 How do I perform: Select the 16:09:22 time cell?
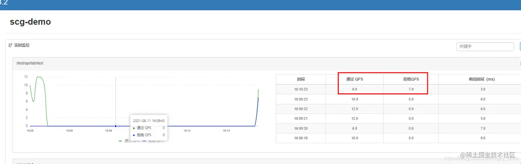tap(301, 109)
